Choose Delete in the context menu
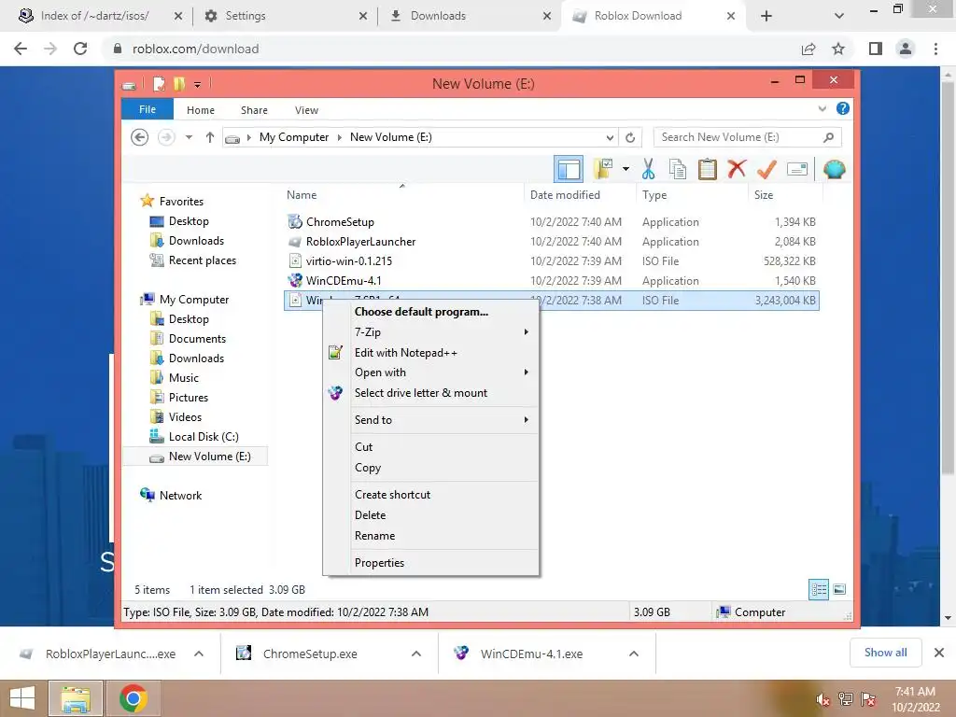This screenshot has height=717, width=956. click(430, 515)
